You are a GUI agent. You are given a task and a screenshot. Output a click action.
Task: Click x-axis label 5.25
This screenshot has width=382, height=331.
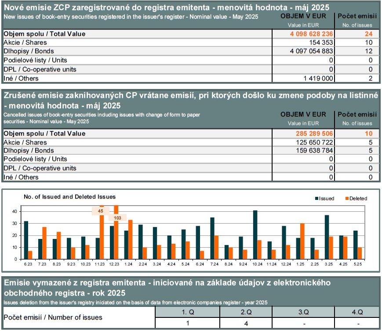pyautogui.click(x=358, y=264)
